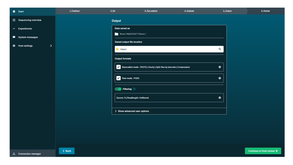The width and height of the screenshot is (293, 165).
Task: Select step 5. Output tab
Action: pyautogui.click(x=227, y=11)
